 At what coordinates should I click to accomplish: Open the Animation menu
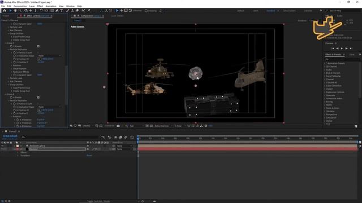pos(51,6)
